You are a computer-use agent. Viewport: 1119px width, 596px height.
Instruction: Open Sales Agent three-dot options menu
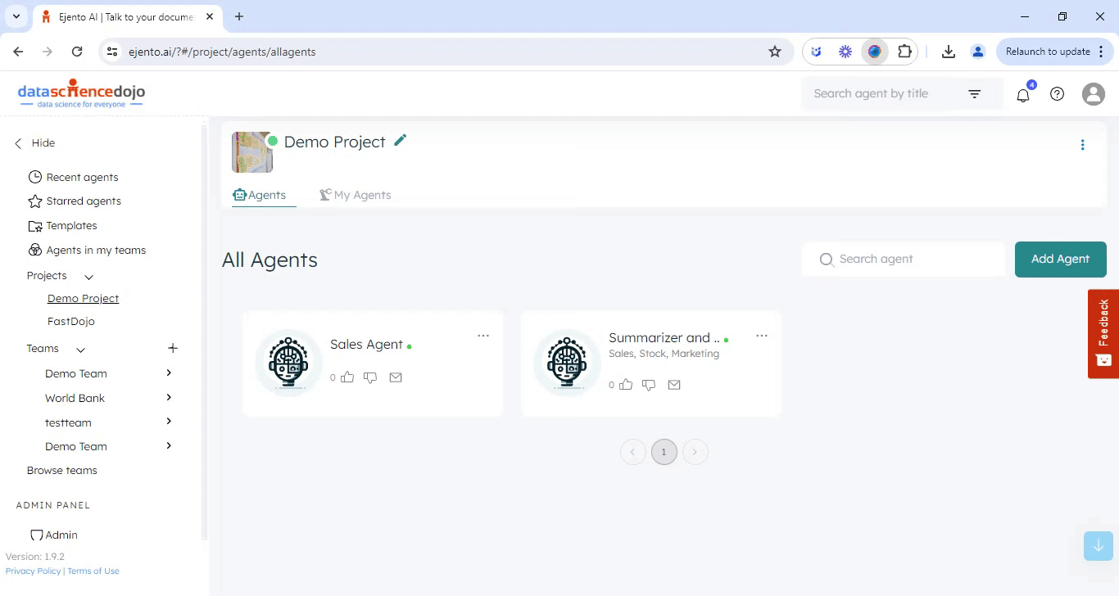click(x=483, y=336)
